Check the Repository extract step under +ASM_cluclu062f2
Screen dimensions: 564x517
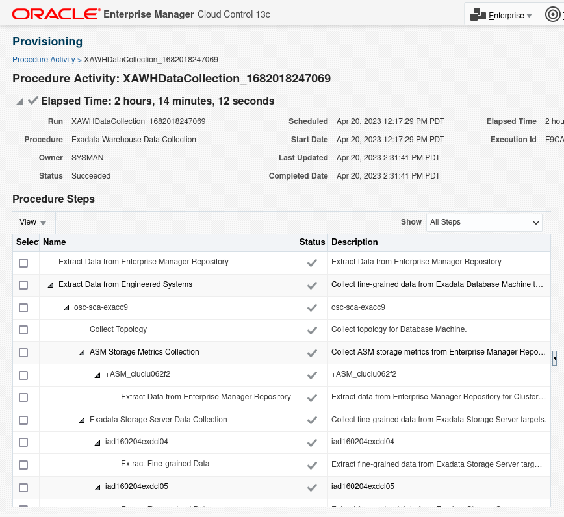click(23, 397)
